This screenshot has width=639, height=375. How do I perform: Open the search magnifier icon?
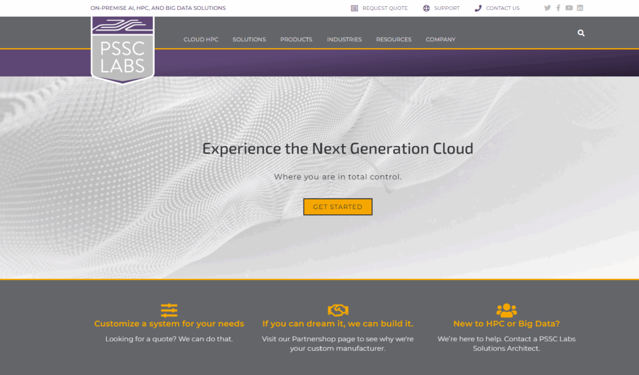coord(581,33)
